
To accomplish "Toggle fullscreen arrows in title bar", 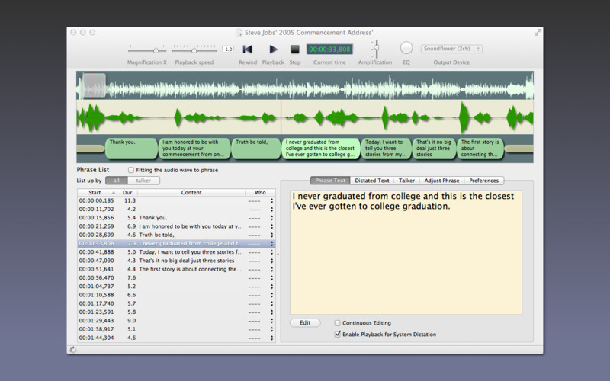I will click(x=538, y=33).
